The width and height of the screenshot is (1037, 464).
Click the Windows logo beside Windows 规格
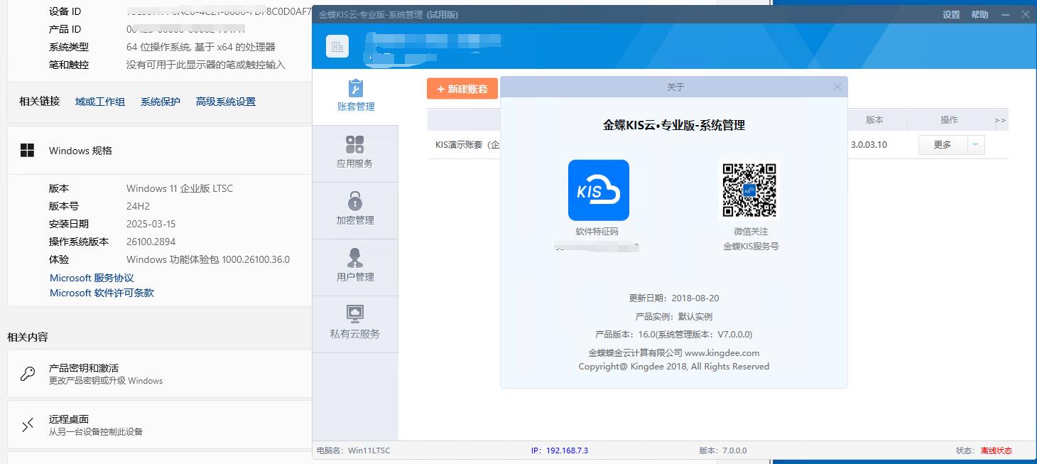pos(27,151)
